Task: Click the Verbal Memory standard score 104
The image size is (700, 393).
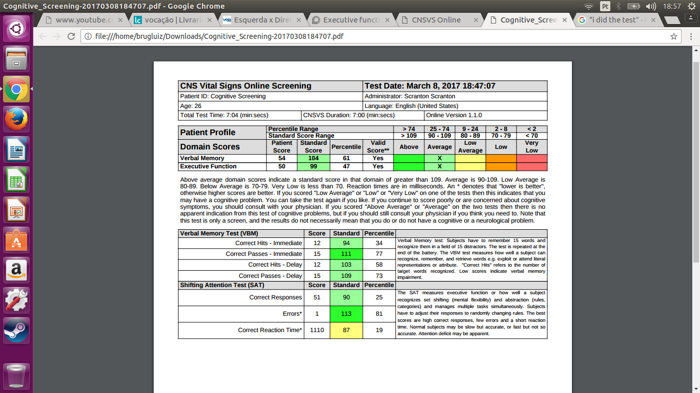Action: point(313,158)
